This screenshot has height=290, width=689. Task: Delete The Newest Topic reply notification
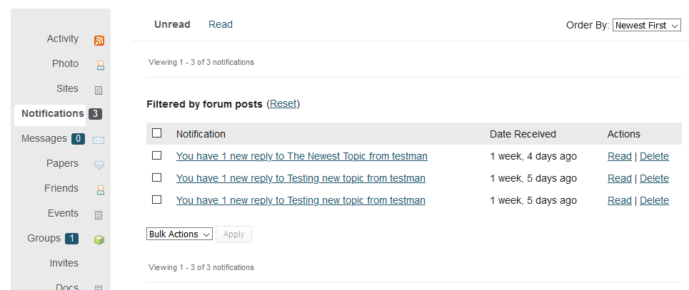point(654,156)
